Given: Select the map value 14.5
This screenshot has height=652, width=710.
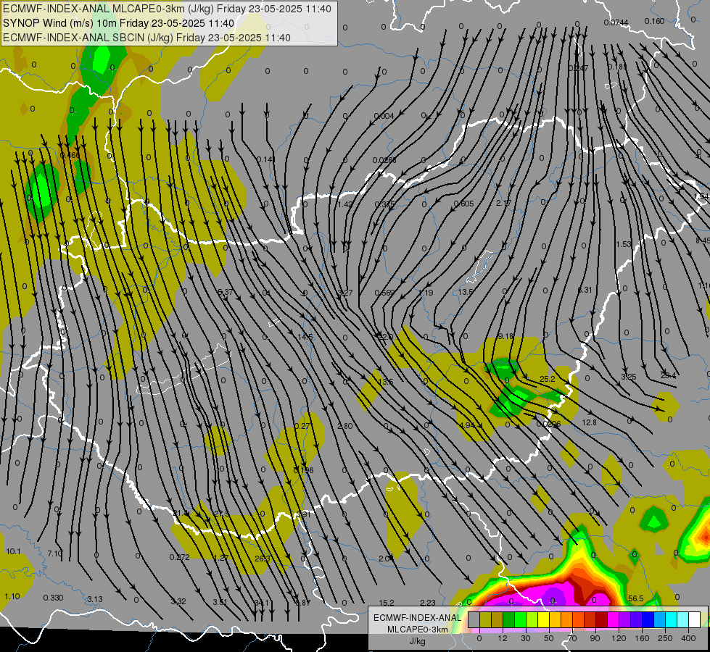Looking at the screenshot, I should click(305, 337).
